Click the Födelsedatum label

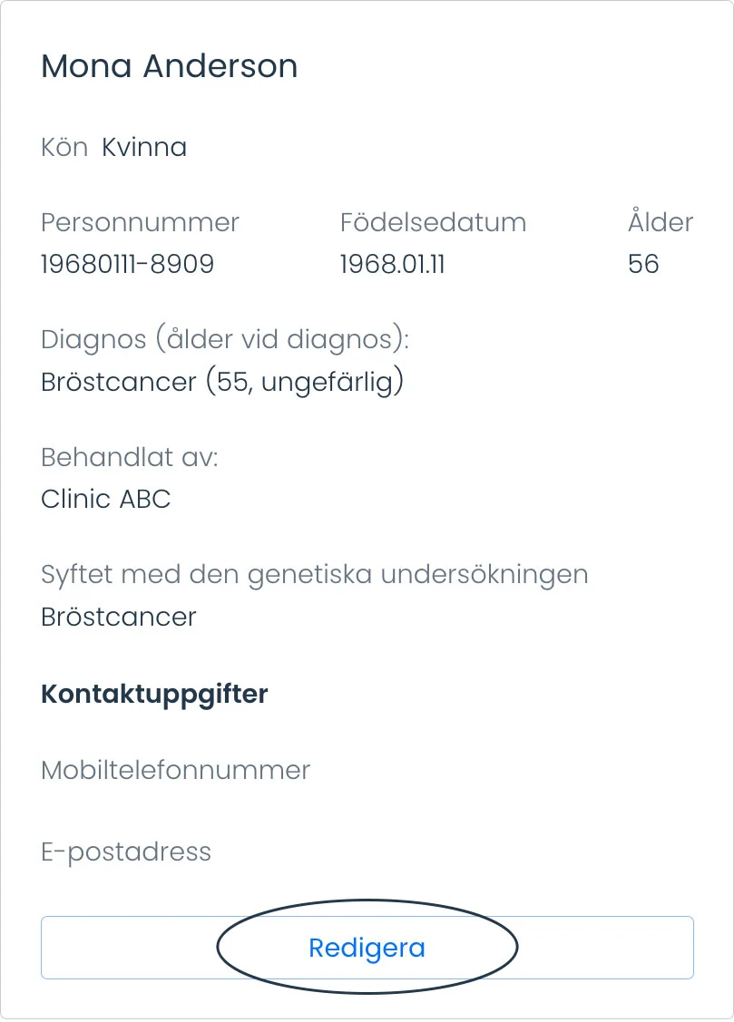click(433, 222)
